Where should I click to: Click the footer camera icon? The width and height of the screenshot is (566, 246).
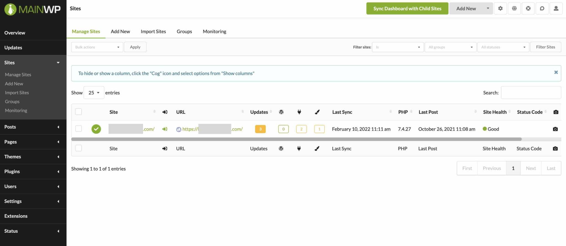555,148
